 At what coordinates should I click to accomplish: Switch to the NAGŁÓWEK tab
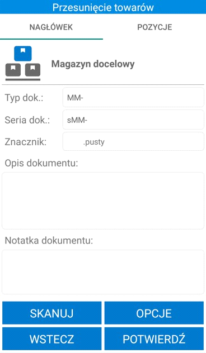tap(51, 27)
